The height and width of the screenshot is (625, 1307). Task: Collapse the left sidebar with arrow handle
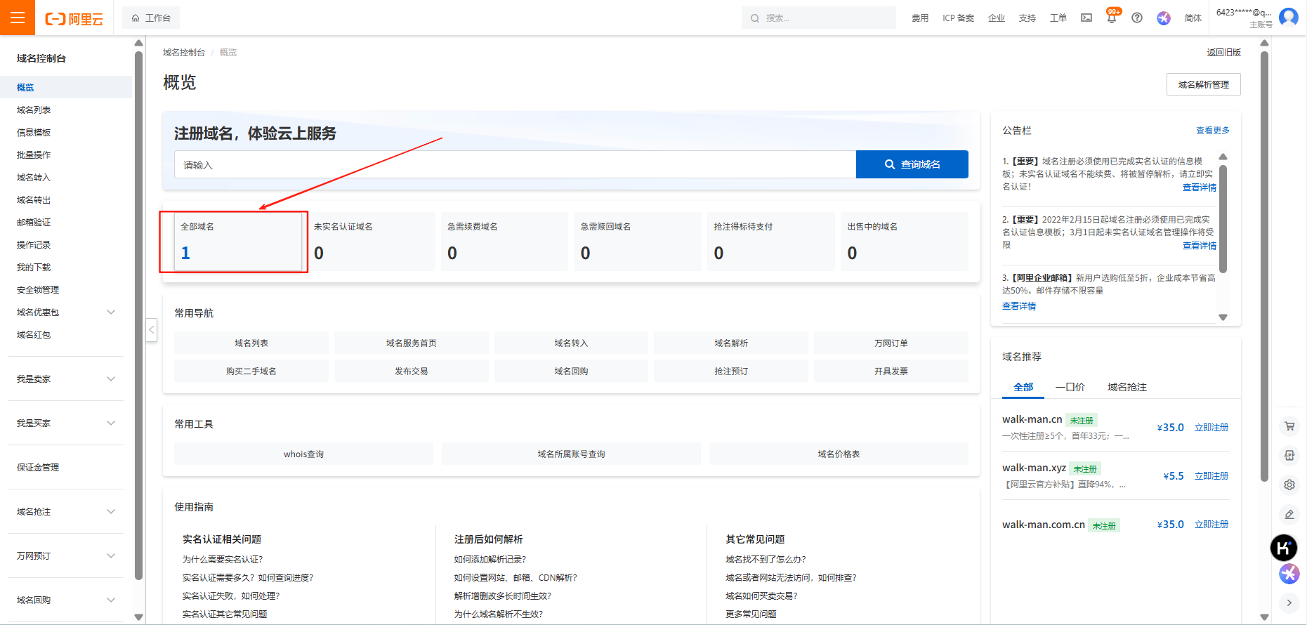pos(152,329)
